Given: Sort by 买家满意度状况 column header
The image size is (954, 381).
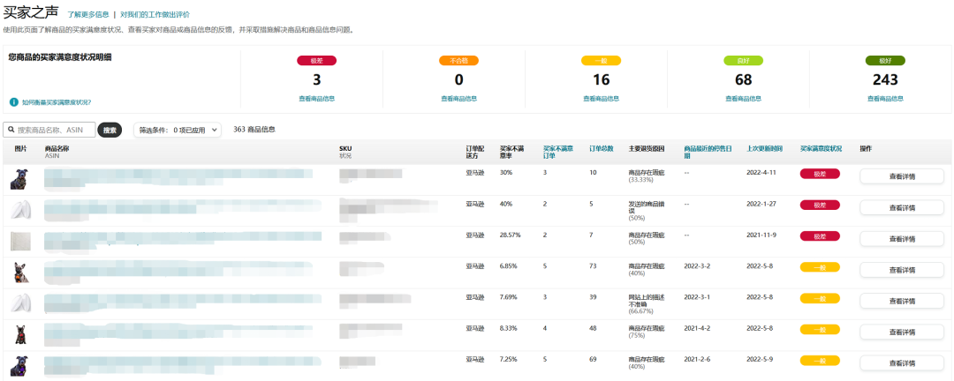Looking at the screenshot, I should click(822, 148).
